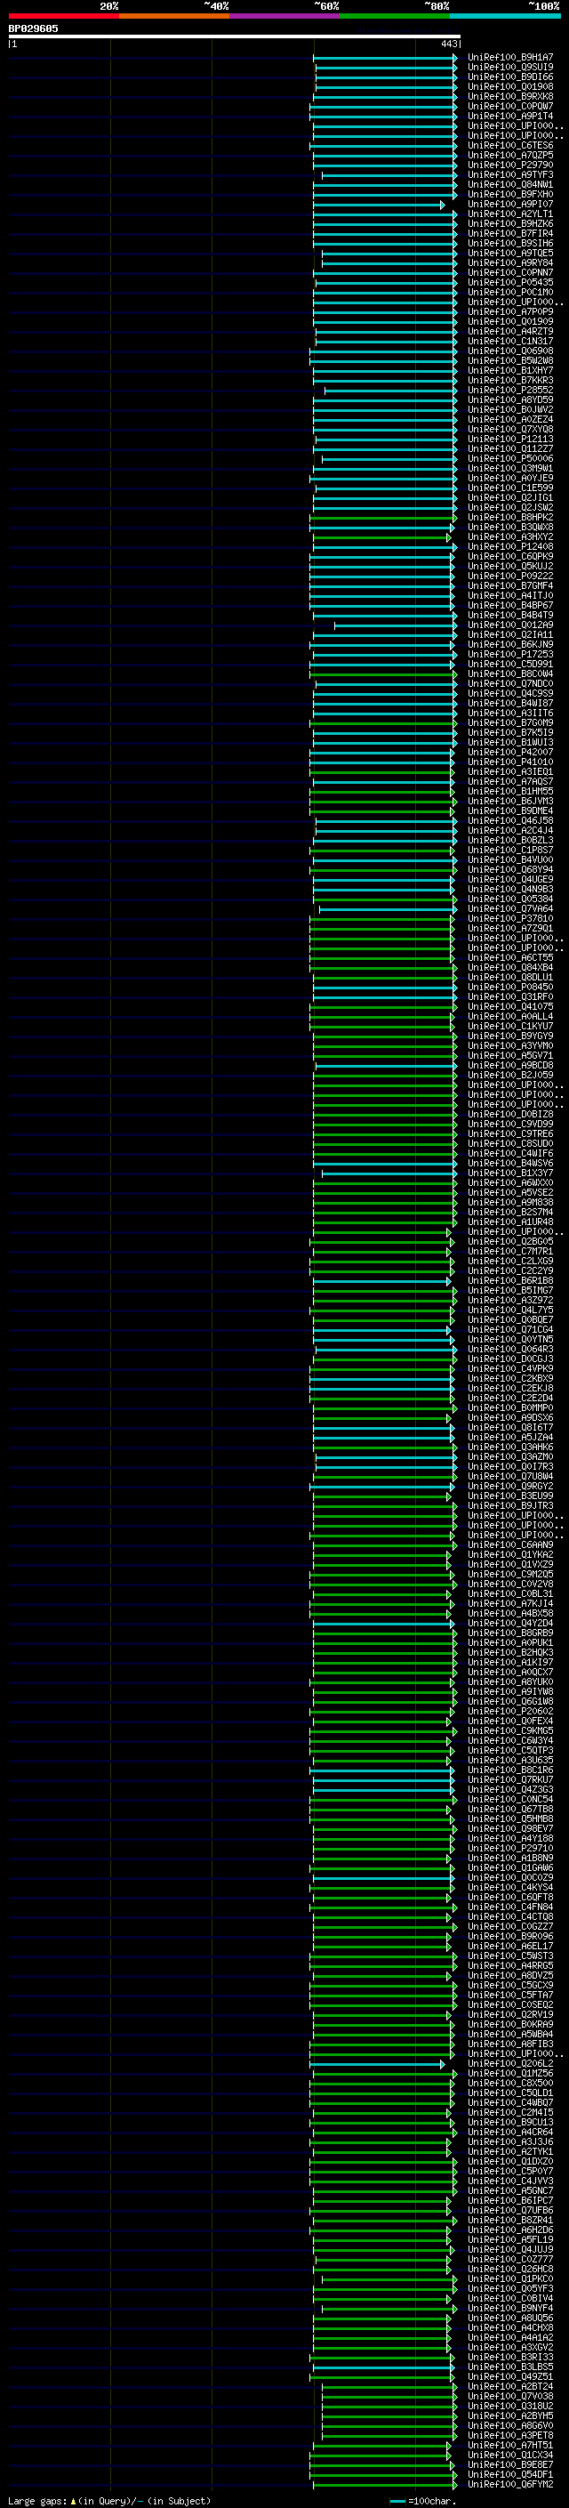569x2508 pixels.
Task: Click label UniRef100_A9TYF3
Action: coord(510,175)
